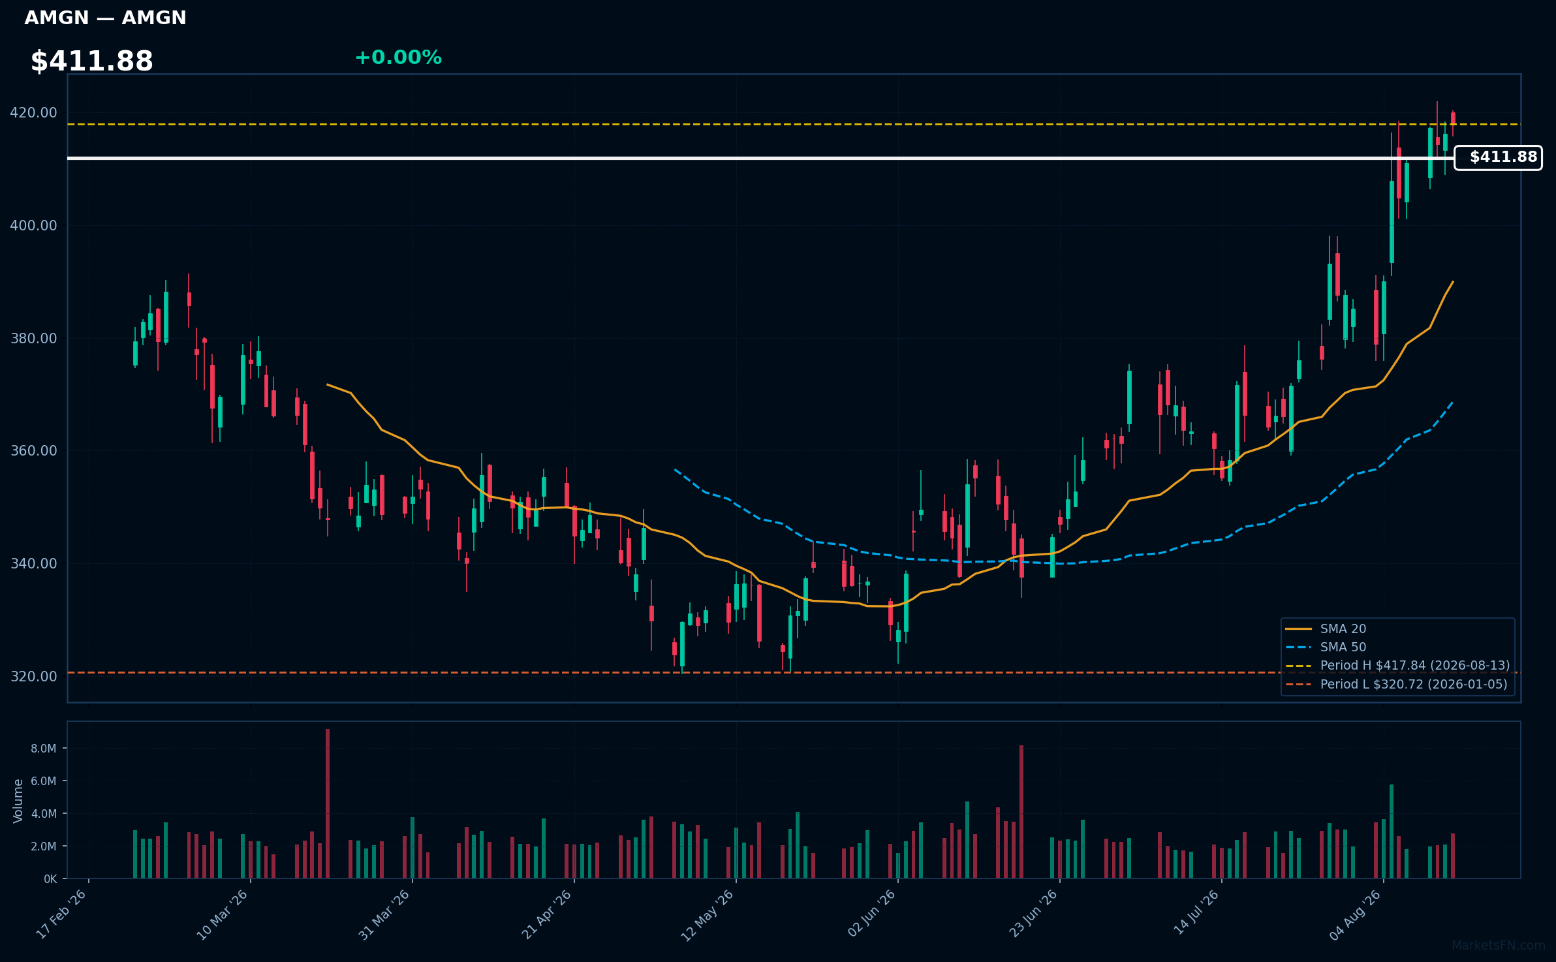The image size is (1556, 962).
Task: Click the tallest green volume bar in August
Action: point(1392,831)
